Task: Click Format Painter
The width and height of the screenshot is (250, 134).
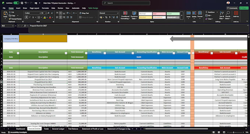Action: (15, 19)
